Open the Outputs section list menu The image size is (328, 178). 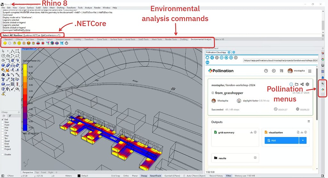(308, 121)
